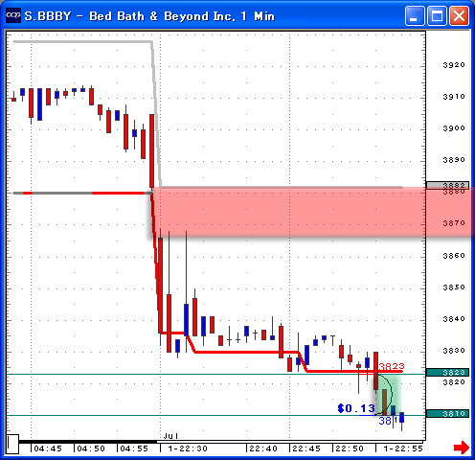Click the CQG logo icon in title bar
This screenshot has height=460, width=475.
tap(13, 15)
